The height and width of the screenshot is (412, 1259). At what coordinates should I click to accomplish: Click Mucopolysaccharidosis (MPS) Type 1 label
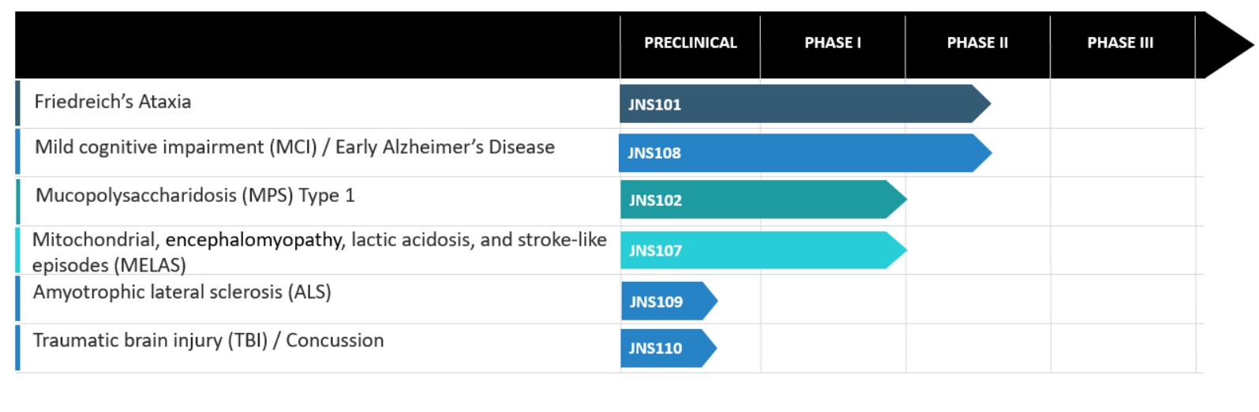pos(195,196)
